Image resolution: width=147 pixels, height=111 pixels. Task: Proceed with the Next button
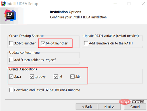coord(109,107)
